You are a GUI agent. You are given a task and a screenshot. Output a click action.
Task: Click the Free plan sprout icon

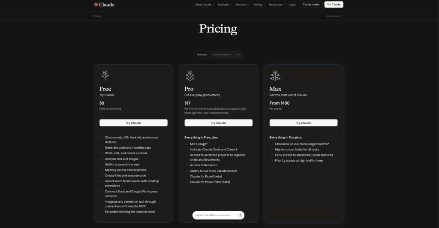point(105,75)
